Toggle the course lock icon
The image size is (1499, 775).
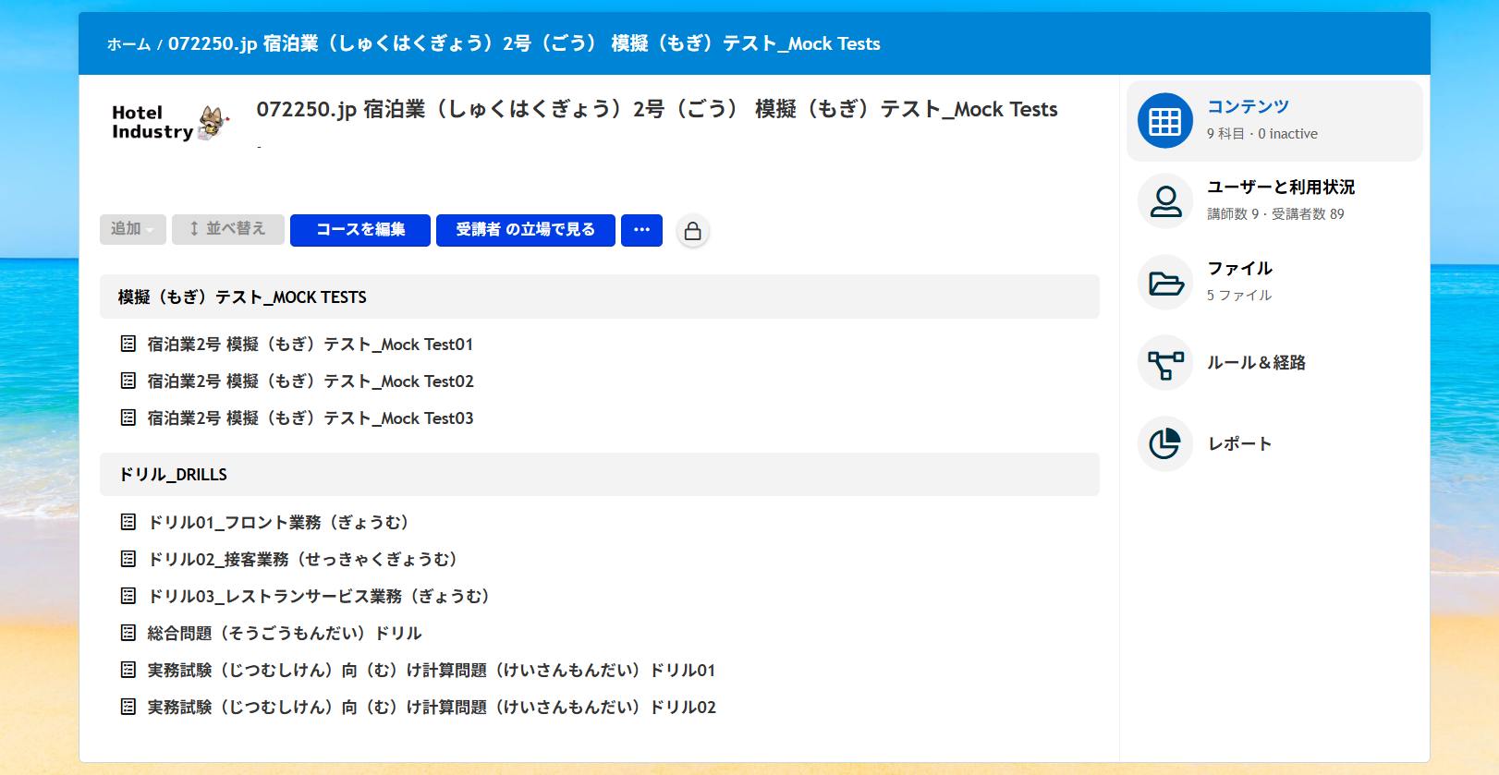tap(692, 231)
